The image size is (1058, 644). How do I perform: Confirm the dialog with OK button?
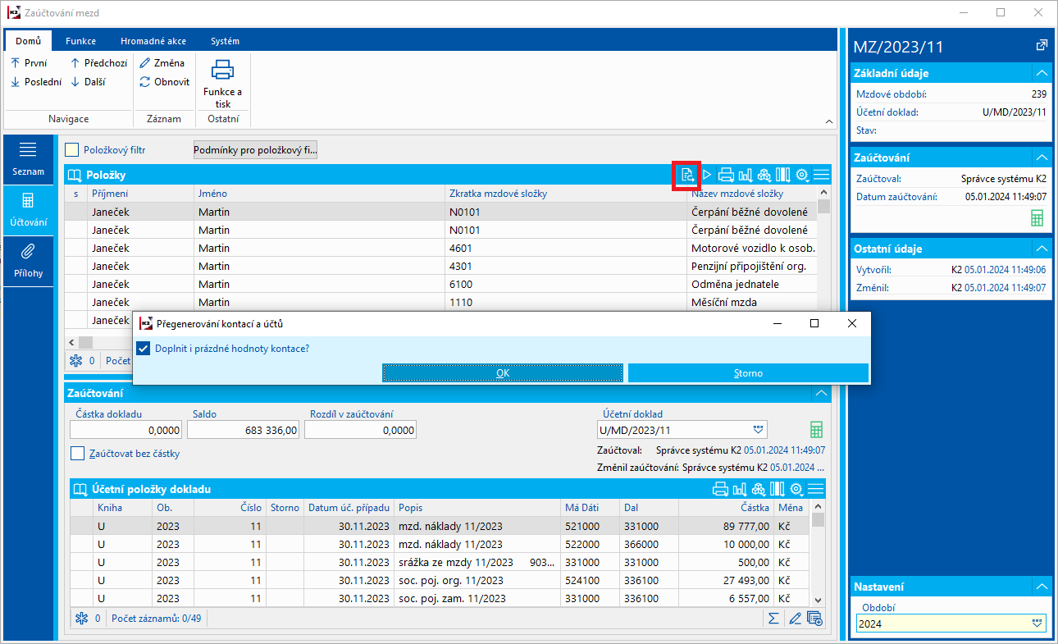coord(503,373)
